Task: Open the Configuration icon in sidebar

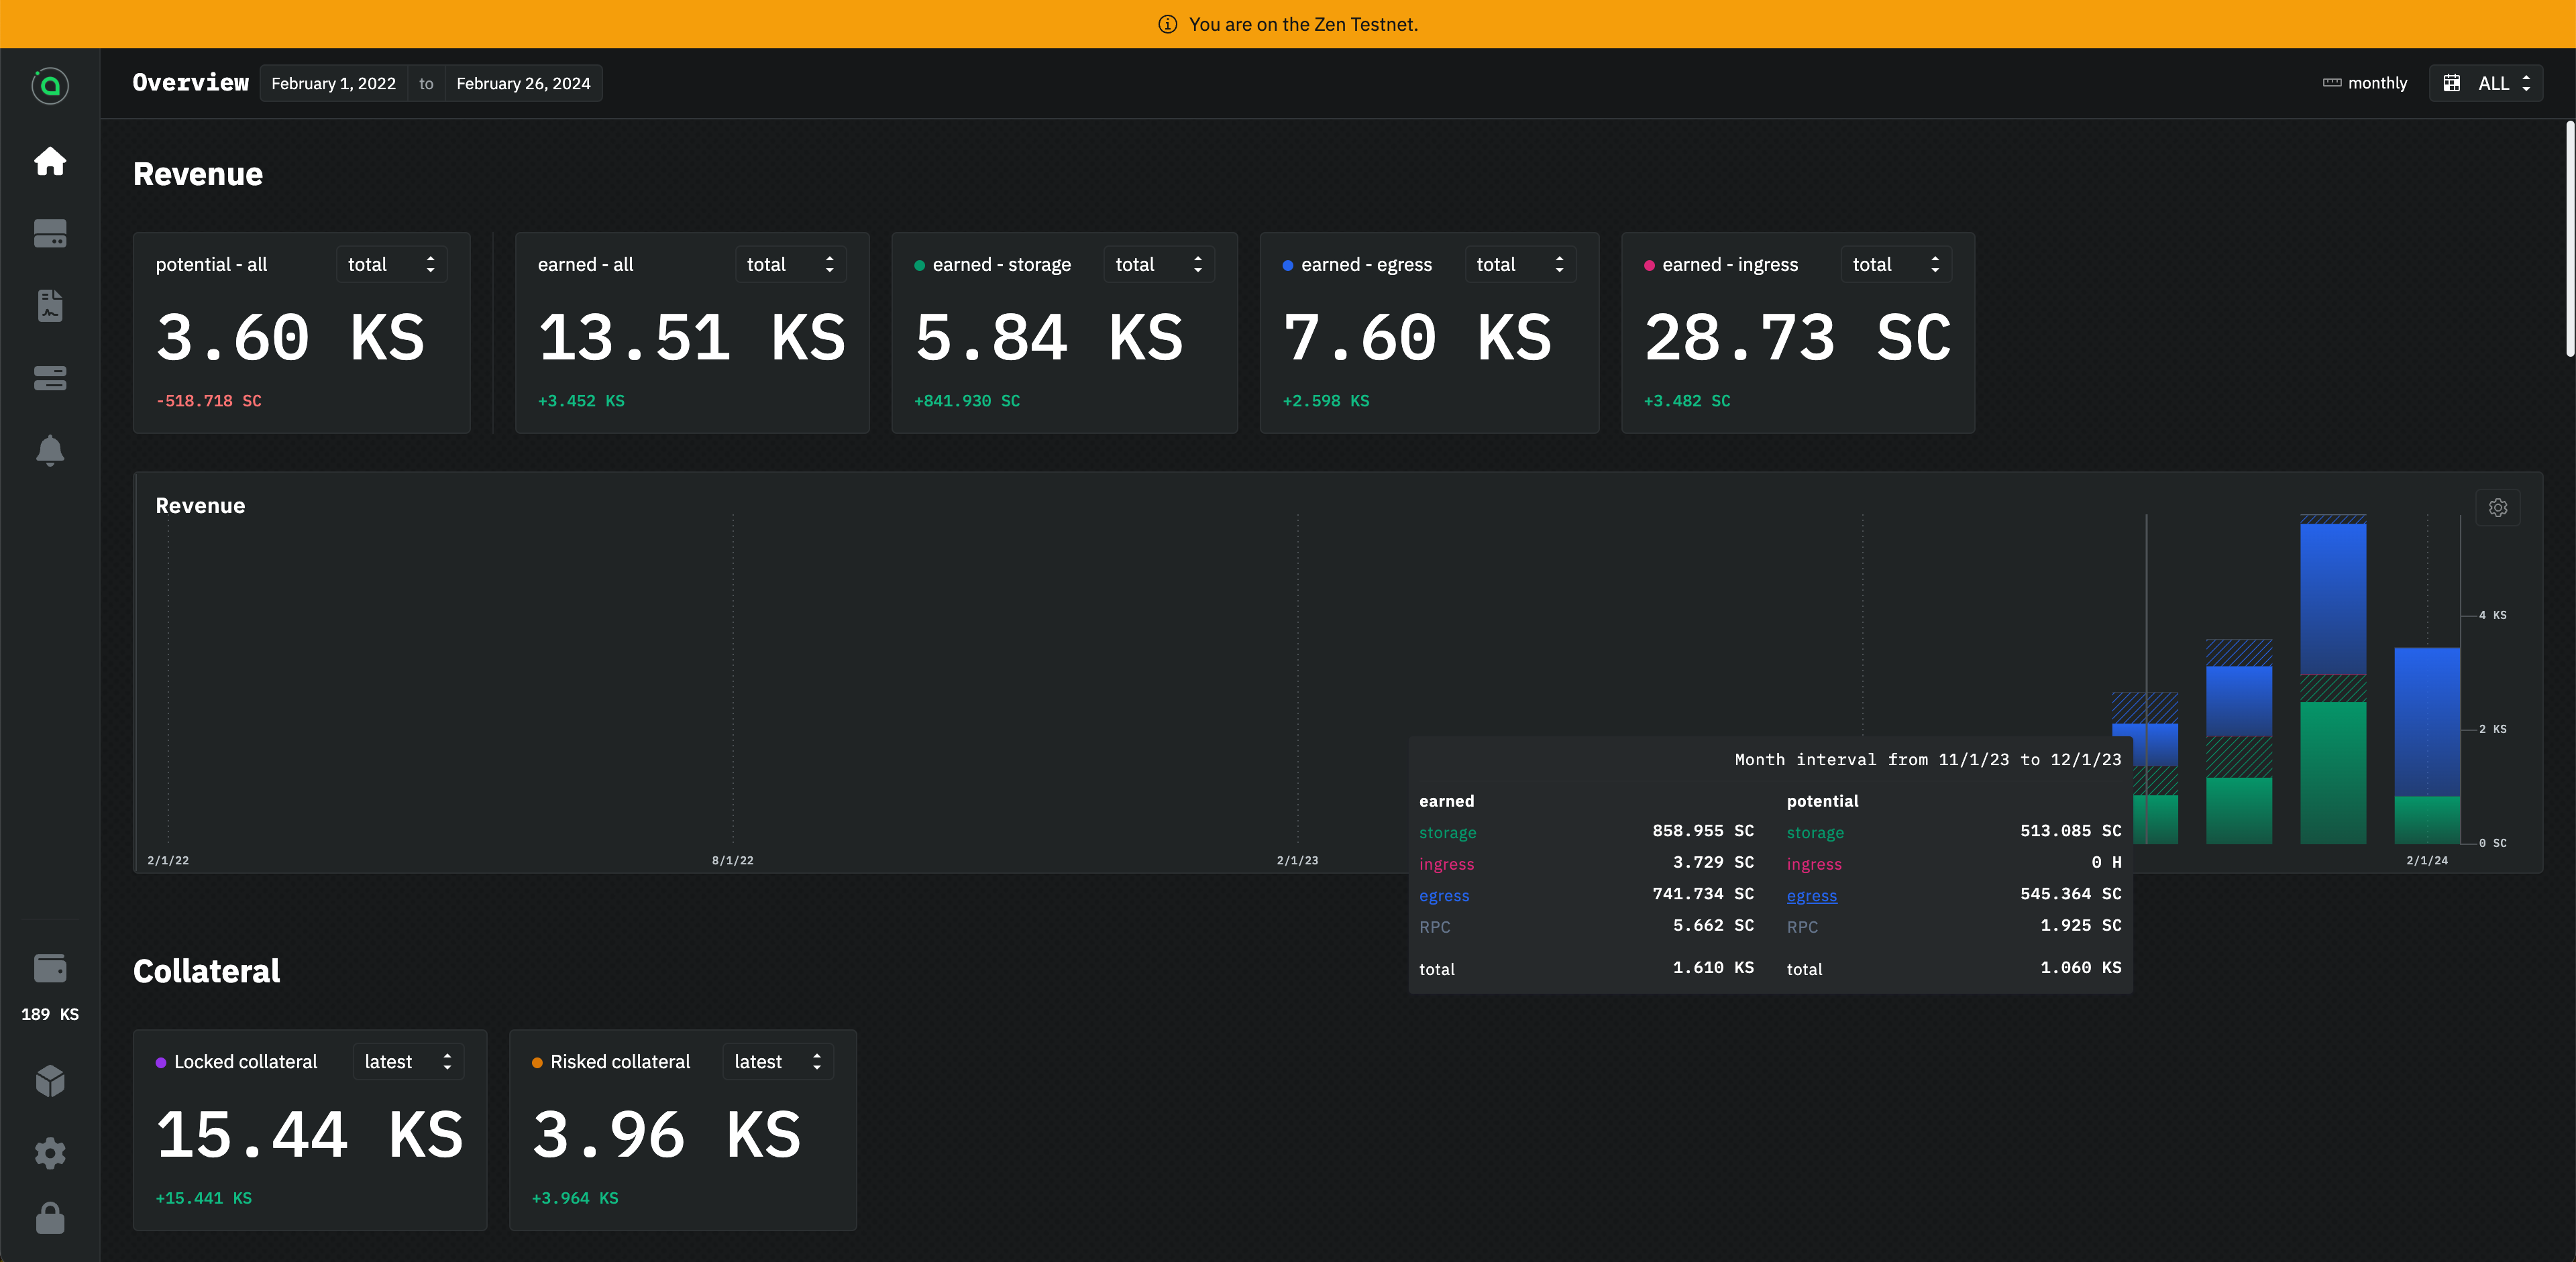Action: [50, 378]
